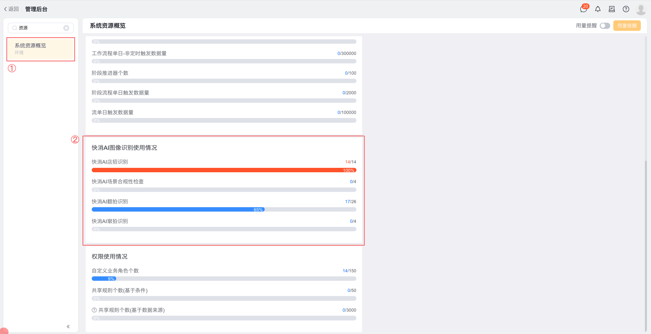Open the notification bell
The image size is (651, 334).
pos(598,9)
